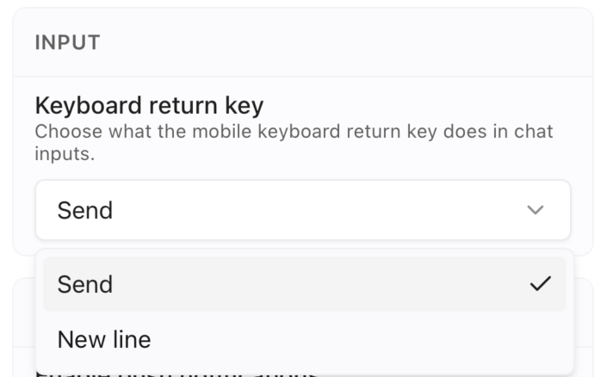Click the checkmark icon beside the Send option
This screenshot has width=594, height=377.
click(x=540, y=284)
